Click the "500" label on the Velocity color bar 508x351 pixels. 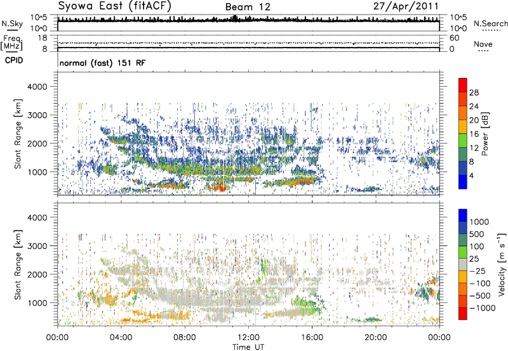pos(476,234)
